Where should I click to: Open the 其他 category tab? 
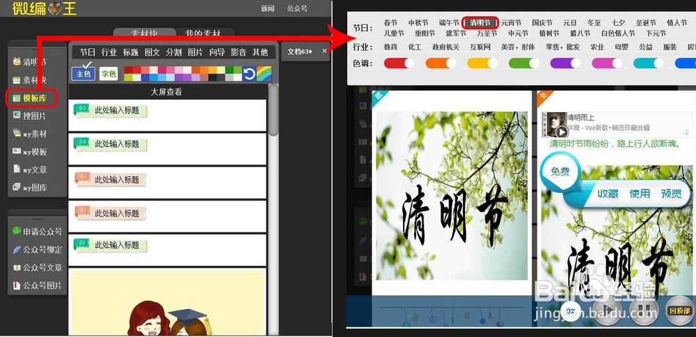(260, 52)
